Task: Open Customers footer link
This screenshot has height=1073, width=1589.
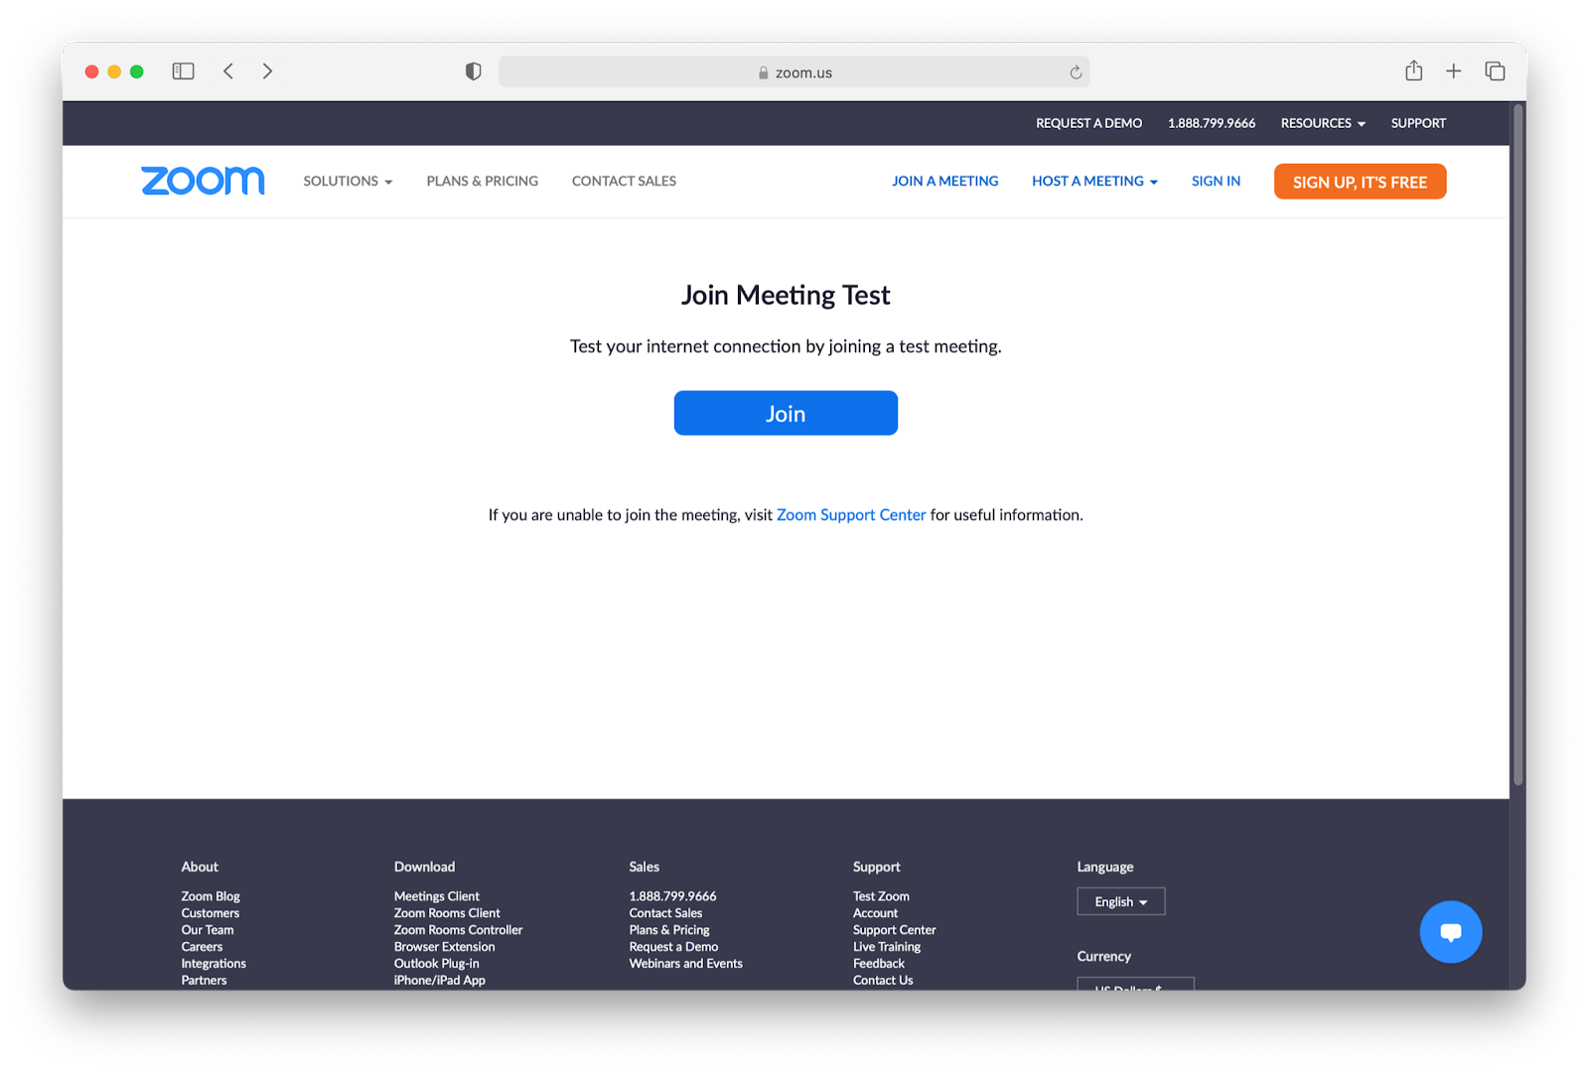Action: coord(210,913)
